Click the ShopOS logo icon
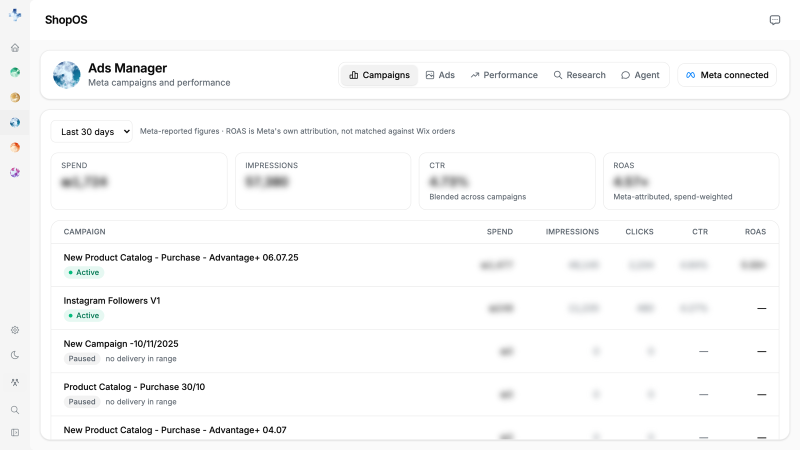This screenshot has height=450, width=800. [x=15, y=15]
